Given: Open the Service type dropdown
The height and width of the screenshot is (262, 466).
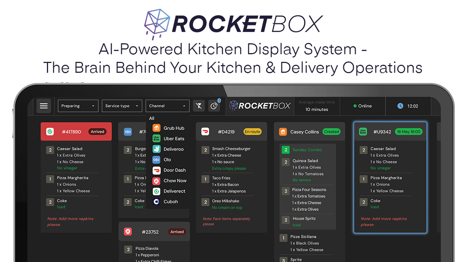Looking at the screenshot, I should [x=122, y=106].
